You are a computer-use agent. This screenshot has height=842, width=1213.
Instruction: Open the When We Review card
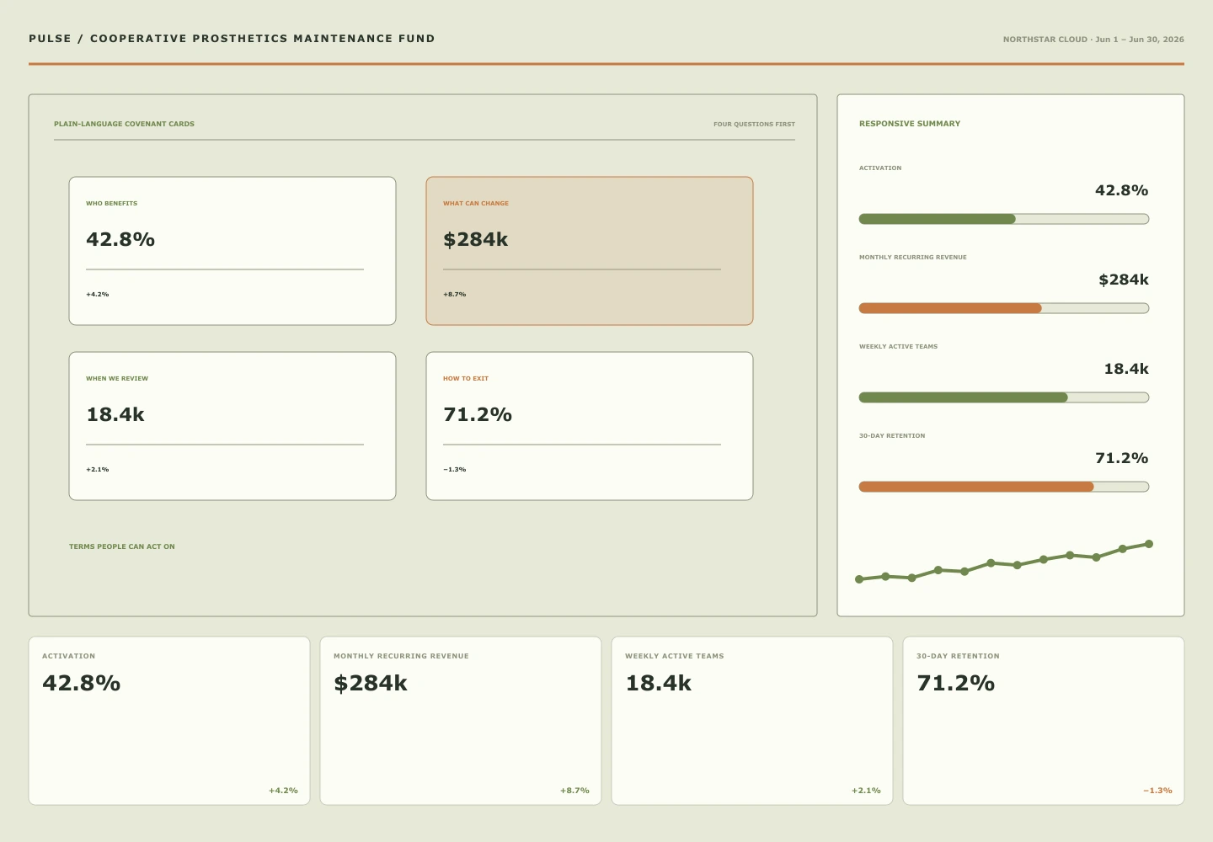click(x=232, y=426)
